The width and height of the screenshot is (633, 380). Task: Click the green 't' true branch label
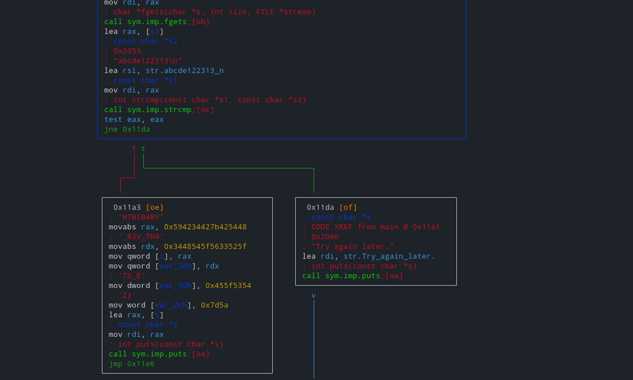[x=143, y=149]
